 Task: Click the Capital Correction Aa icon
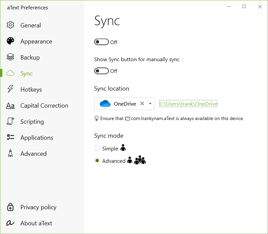pos(10,105)
